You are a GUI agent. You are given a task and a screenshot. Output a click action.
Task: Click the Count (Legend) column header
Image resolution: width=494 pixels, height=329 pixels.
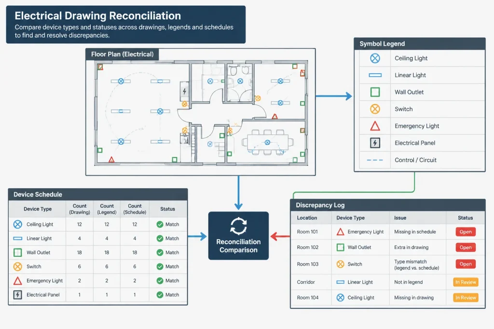coord(107,209)
